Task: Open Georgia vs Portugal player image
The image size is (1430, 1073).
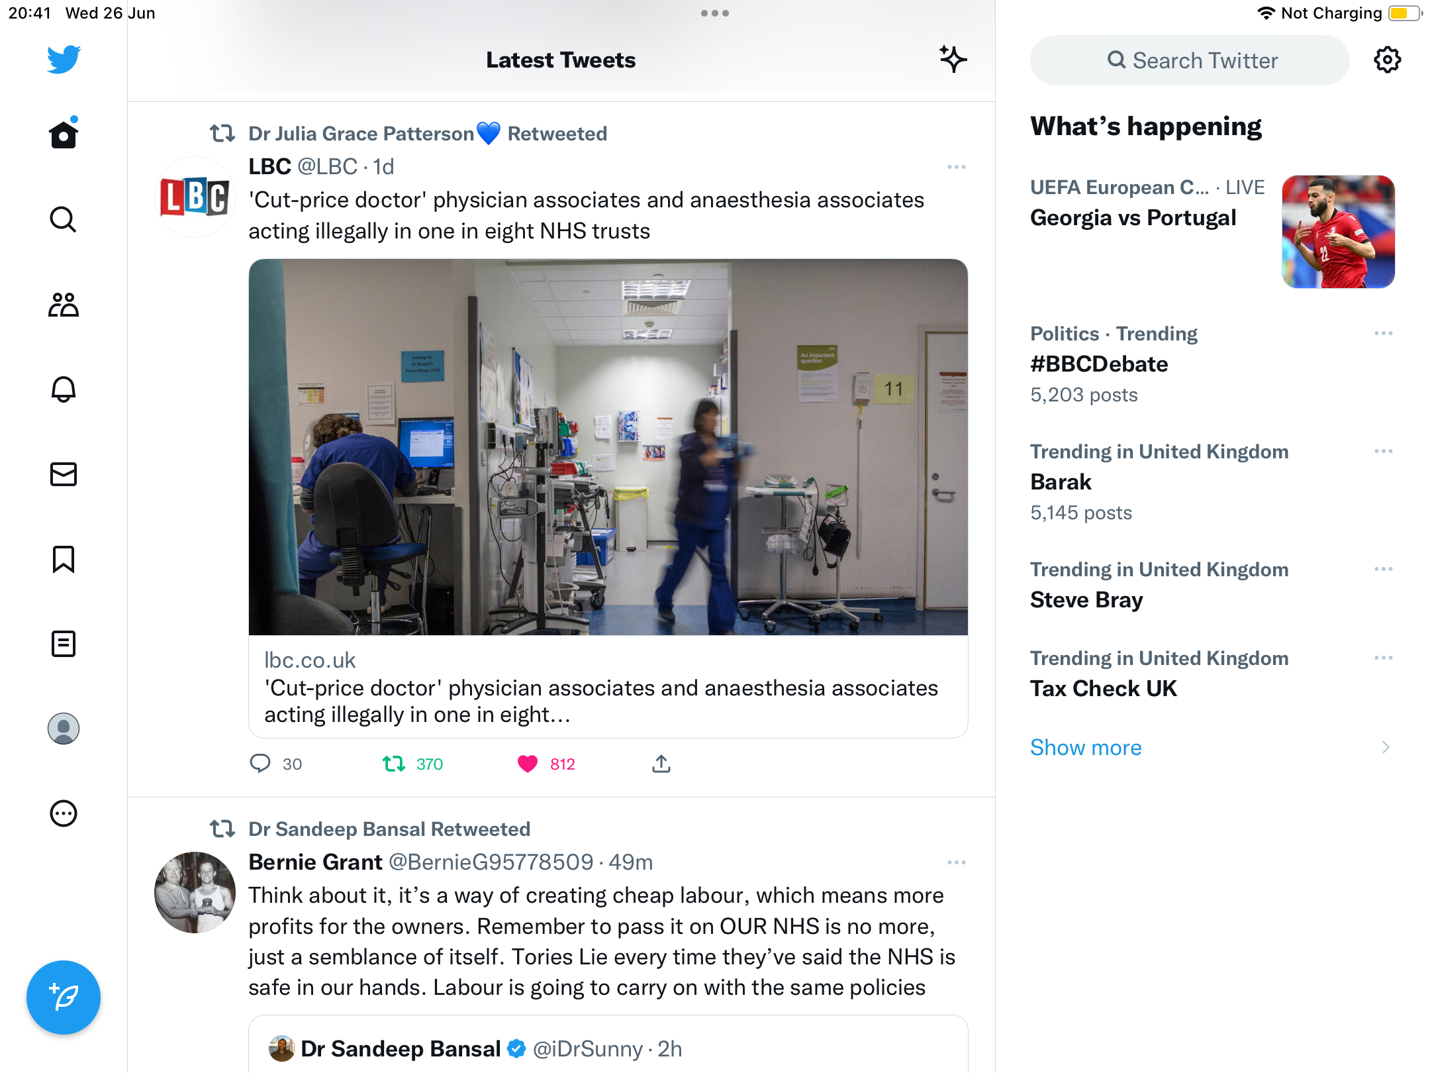Action: 1338,232
